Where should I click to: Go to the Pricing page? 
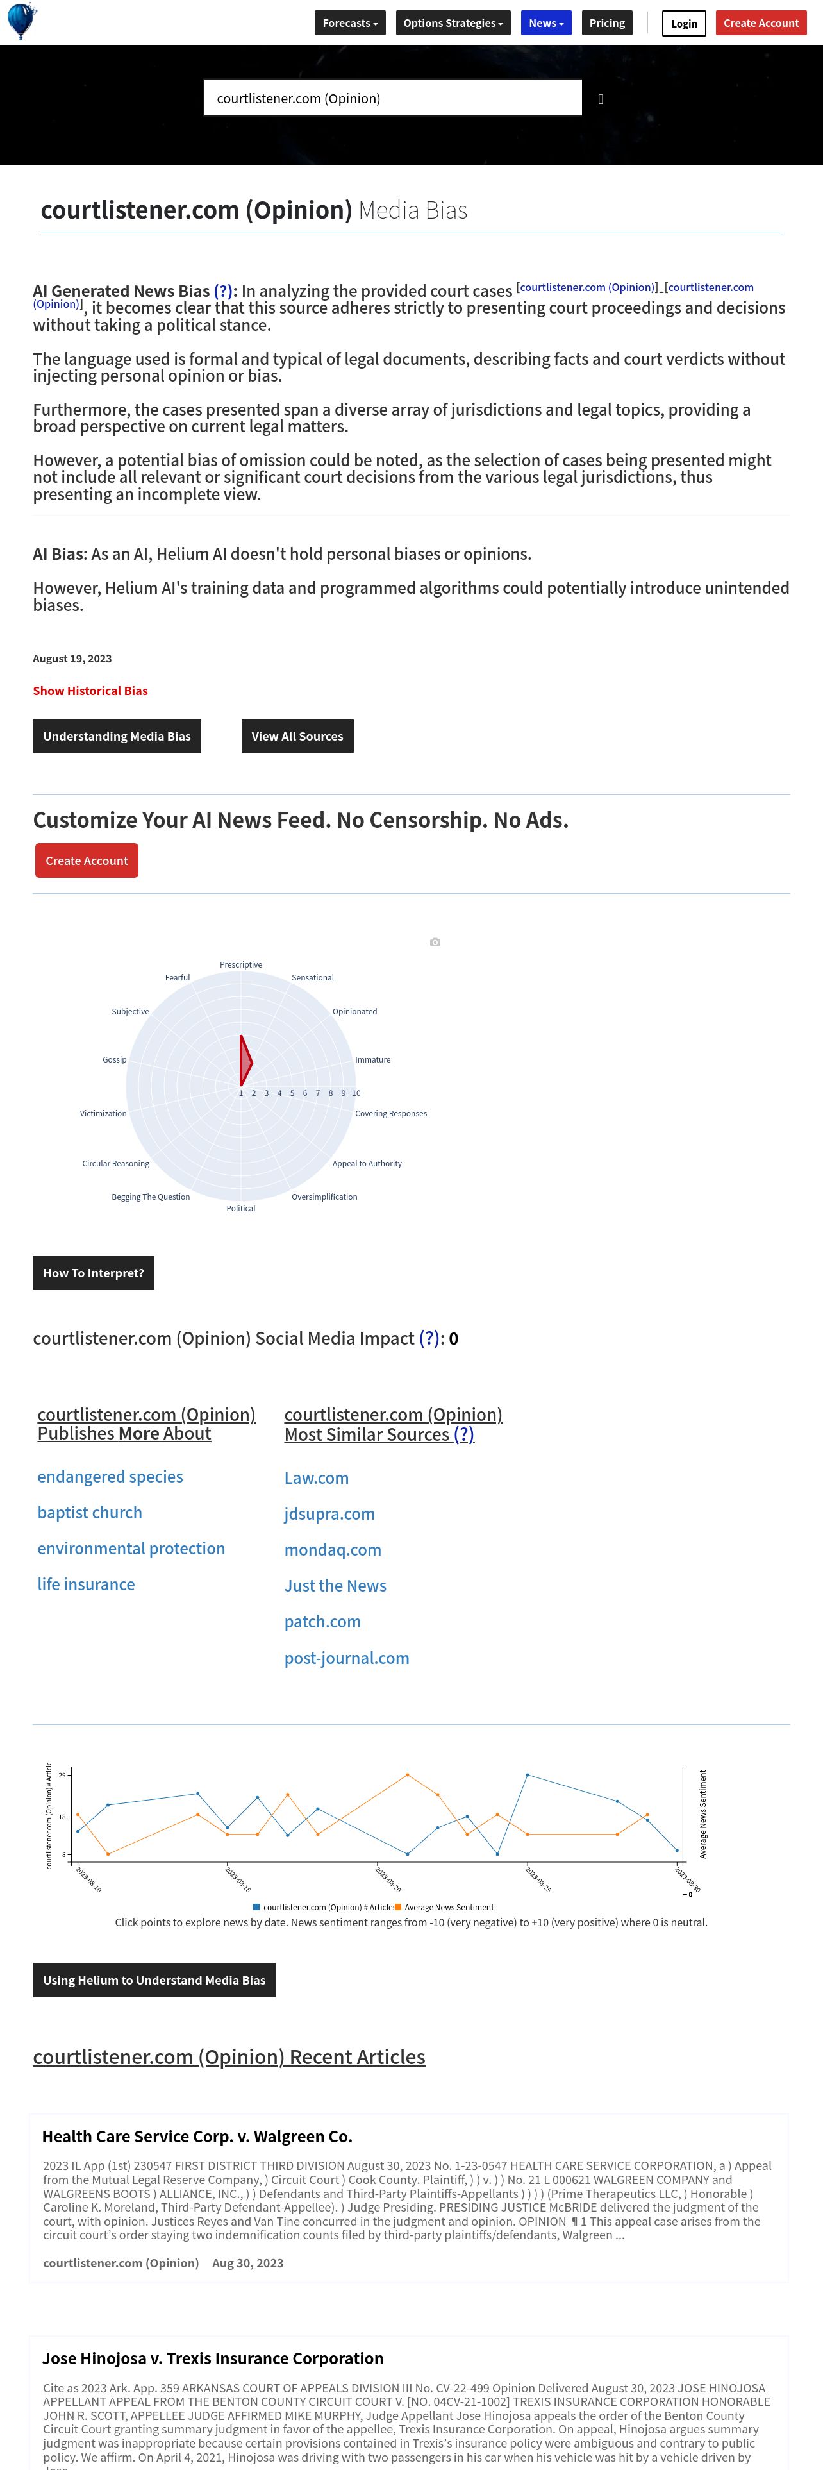pos(606,23)
